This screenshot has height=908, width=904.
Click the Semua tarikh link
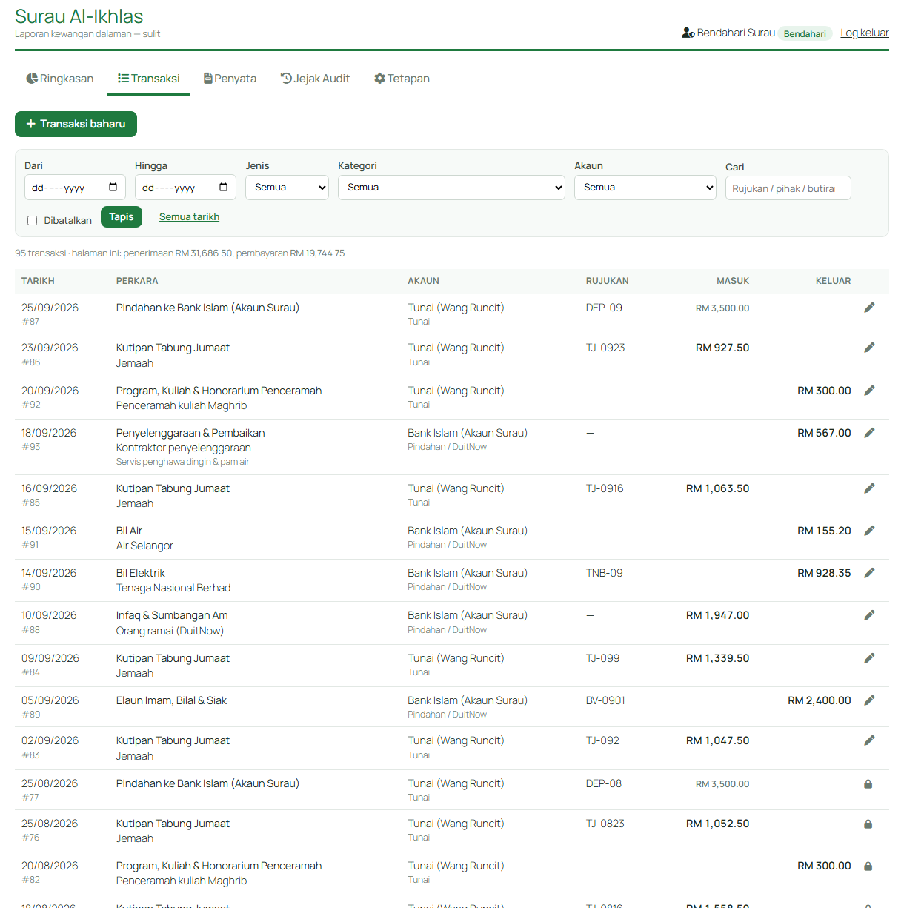[x=189, y=217]
